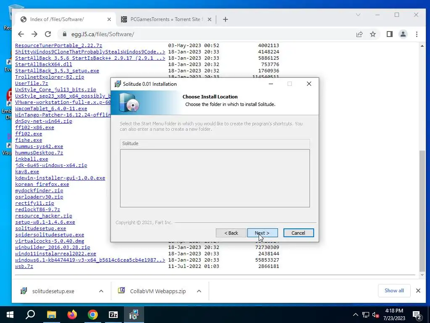Screen dimensions: 430x323
Task: Open 7-Zip from taskbar
Action: [113, 315]
